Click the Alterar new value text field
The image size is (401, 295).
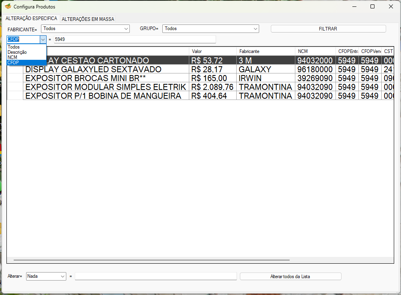156,277
